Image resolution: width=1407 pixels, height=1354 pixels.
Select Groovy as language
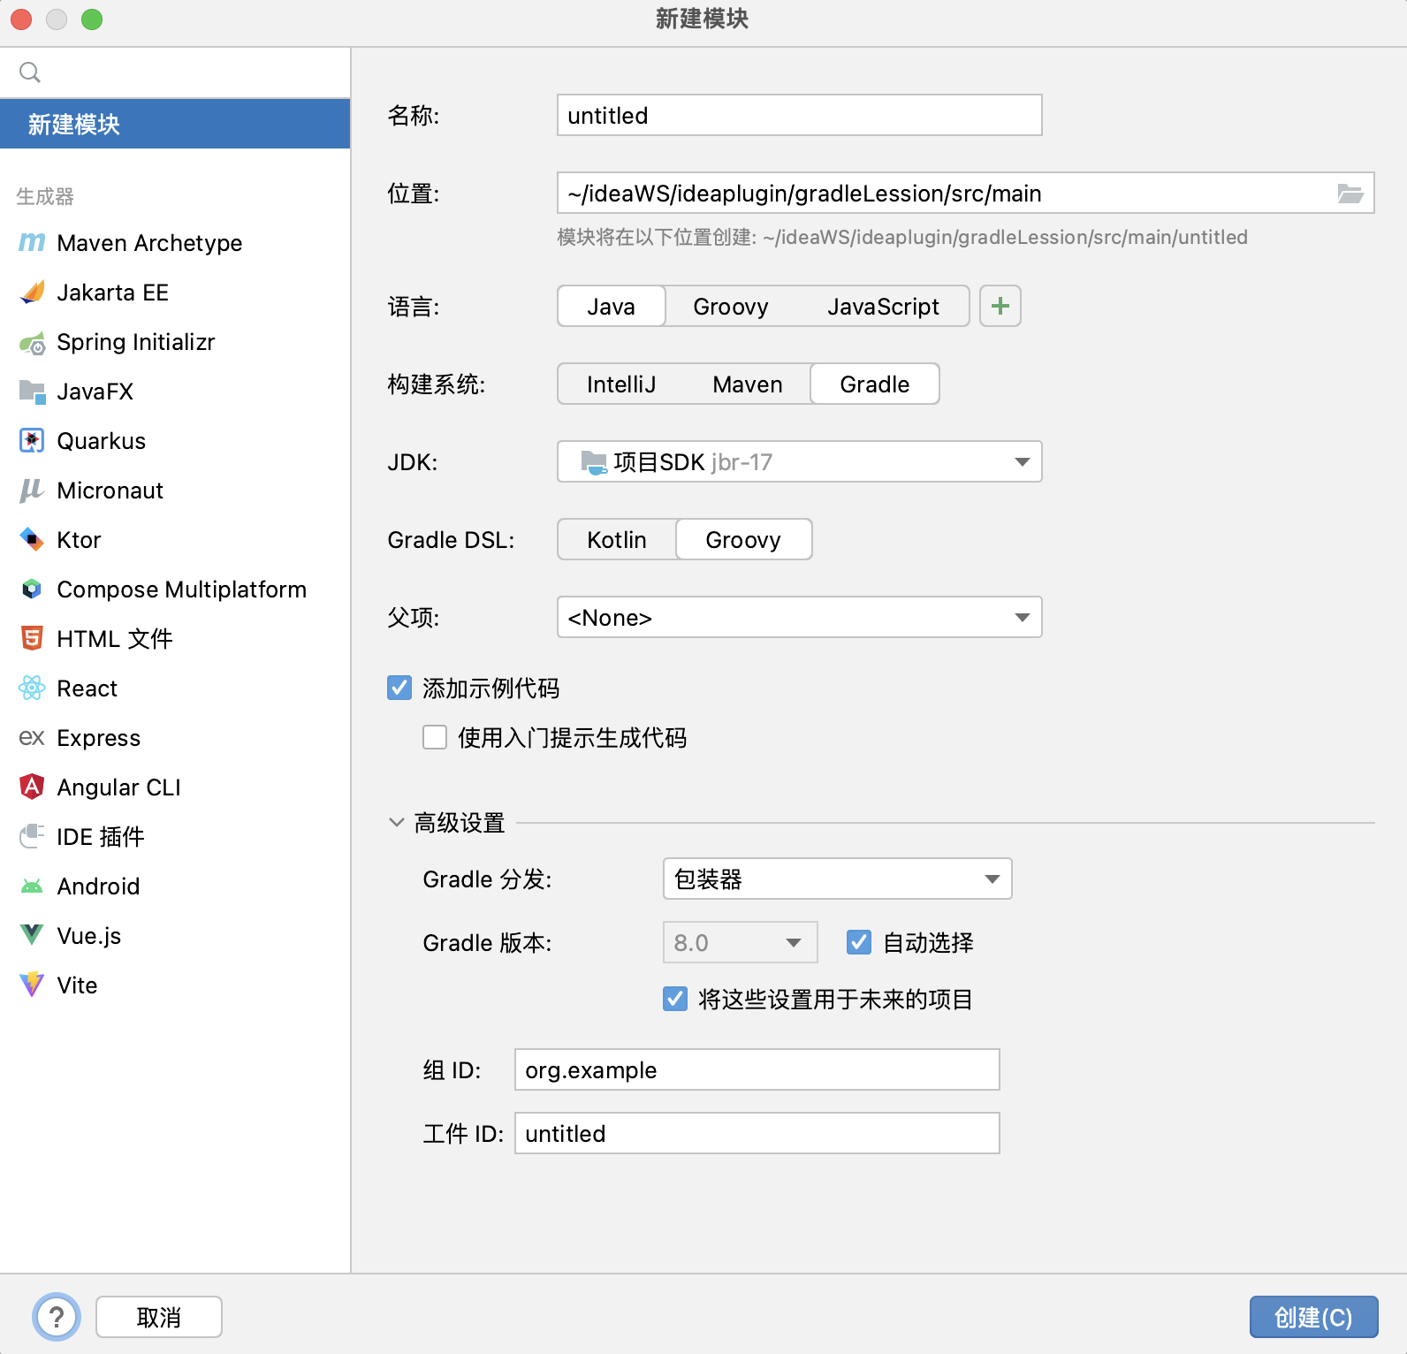click(x=731, y=306)
